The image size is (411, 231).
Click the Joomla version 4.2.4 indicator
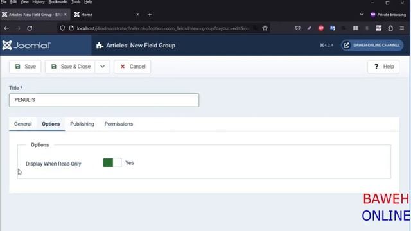click(x=326, y=46)
